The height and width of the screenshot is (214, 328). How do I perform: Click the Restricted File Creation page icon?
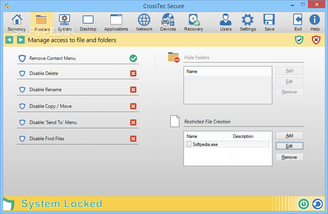[175, 121]
